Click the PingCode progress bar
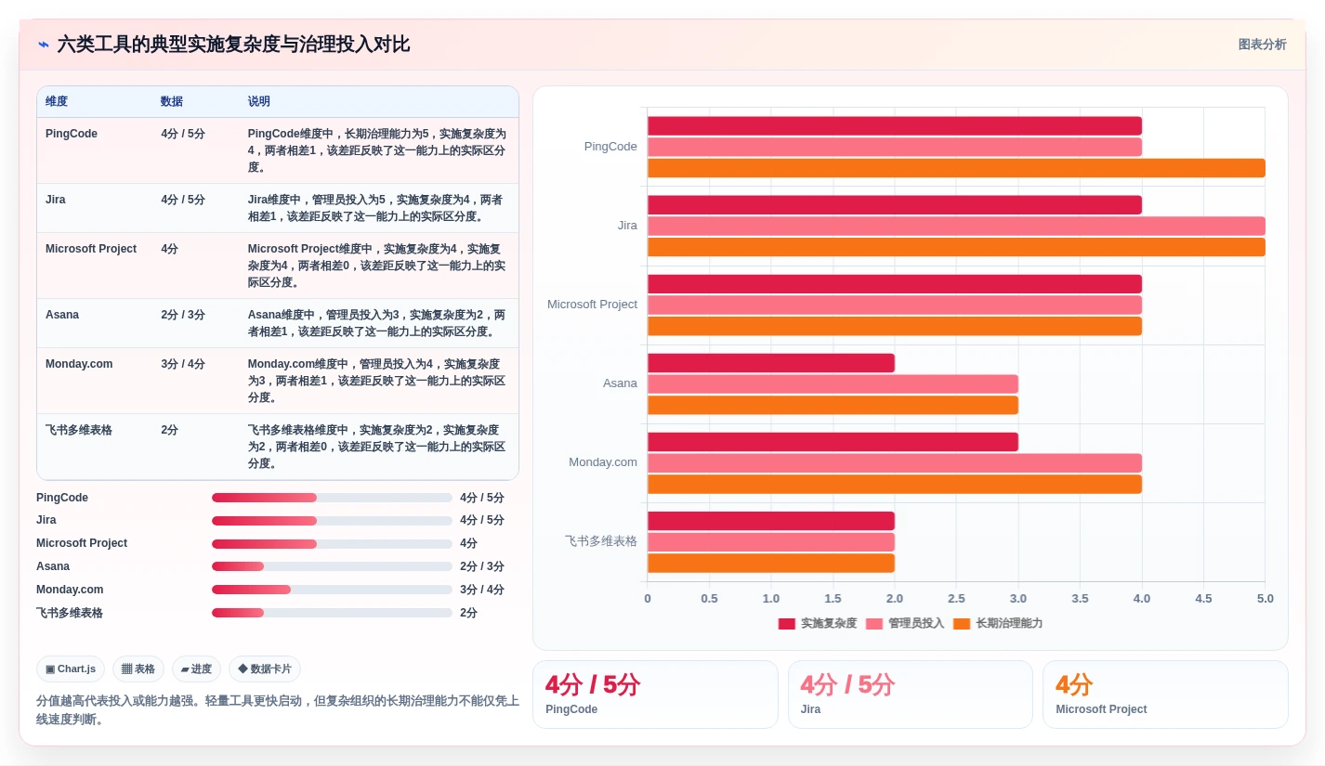 click(332, 498)
